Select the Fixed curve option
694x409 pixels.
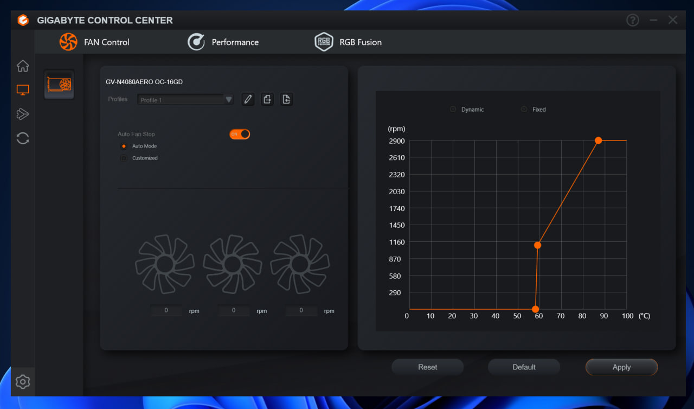tap(524, 110)
